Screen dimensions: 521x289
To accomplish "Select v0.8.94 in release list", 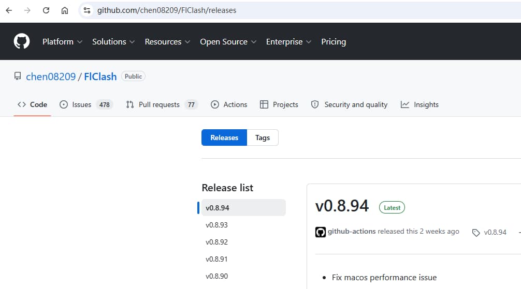I will point(243,208).
